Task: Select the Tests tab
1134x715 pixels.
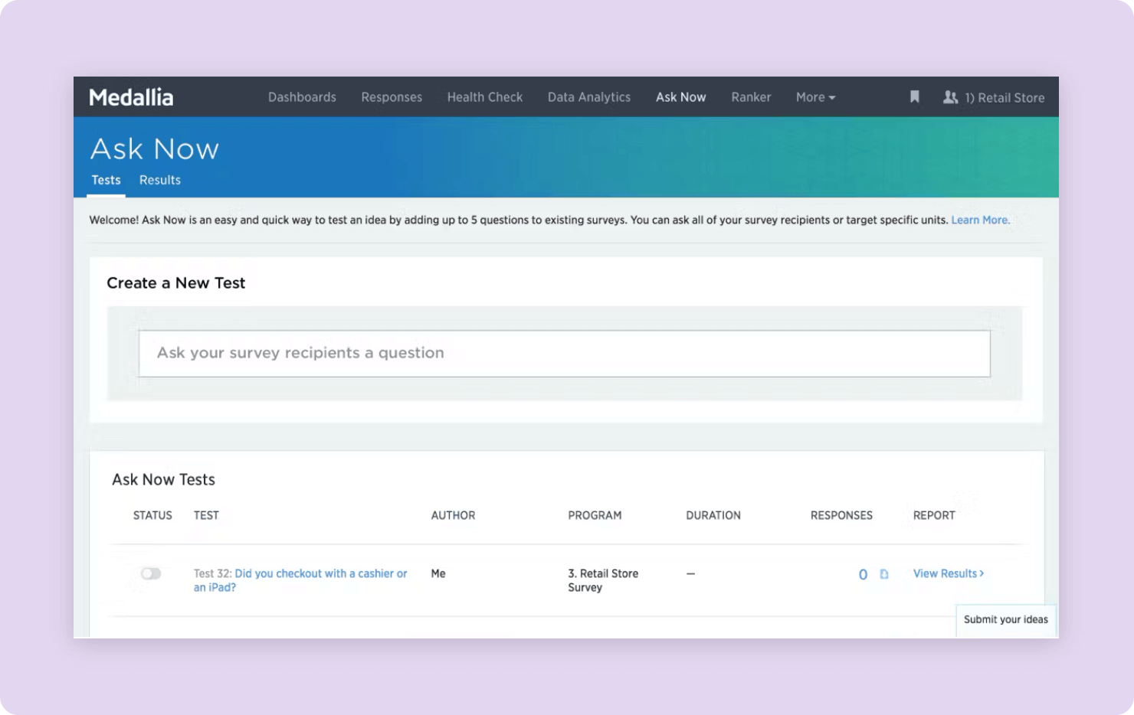Action: click(106, 180)
